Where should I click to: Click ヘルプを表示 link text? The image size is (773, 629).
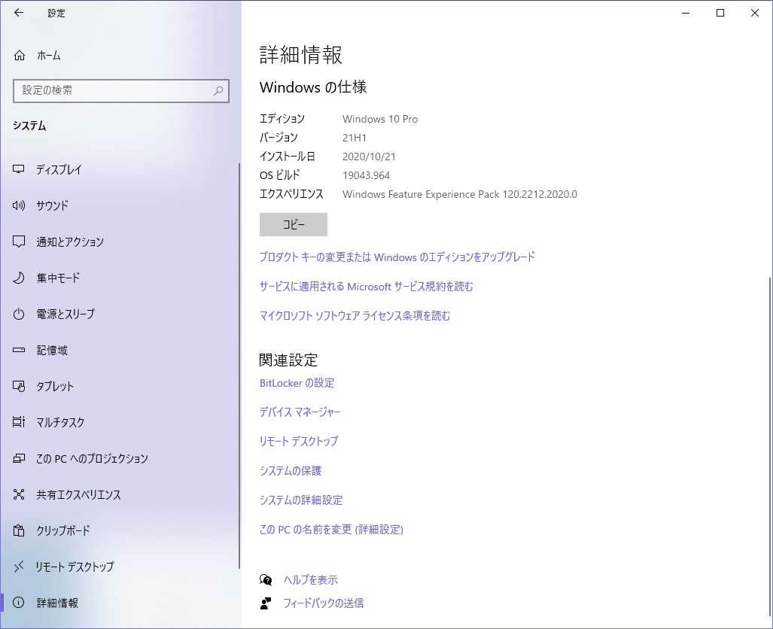coord(311,579)
